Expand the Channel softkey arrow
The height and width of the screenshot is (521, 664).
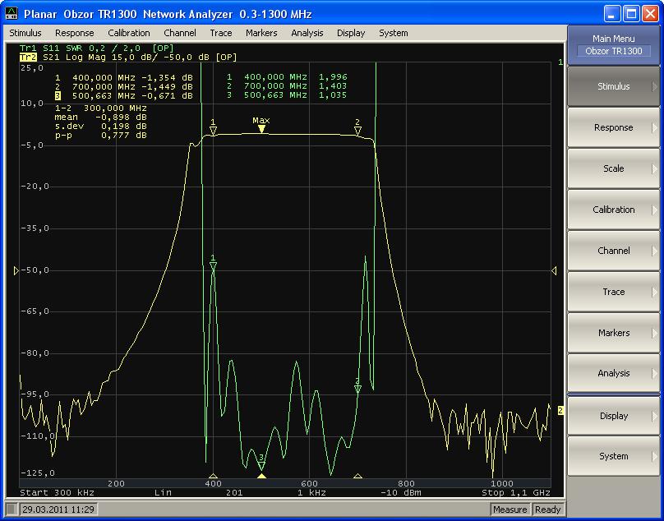[655, 251]
